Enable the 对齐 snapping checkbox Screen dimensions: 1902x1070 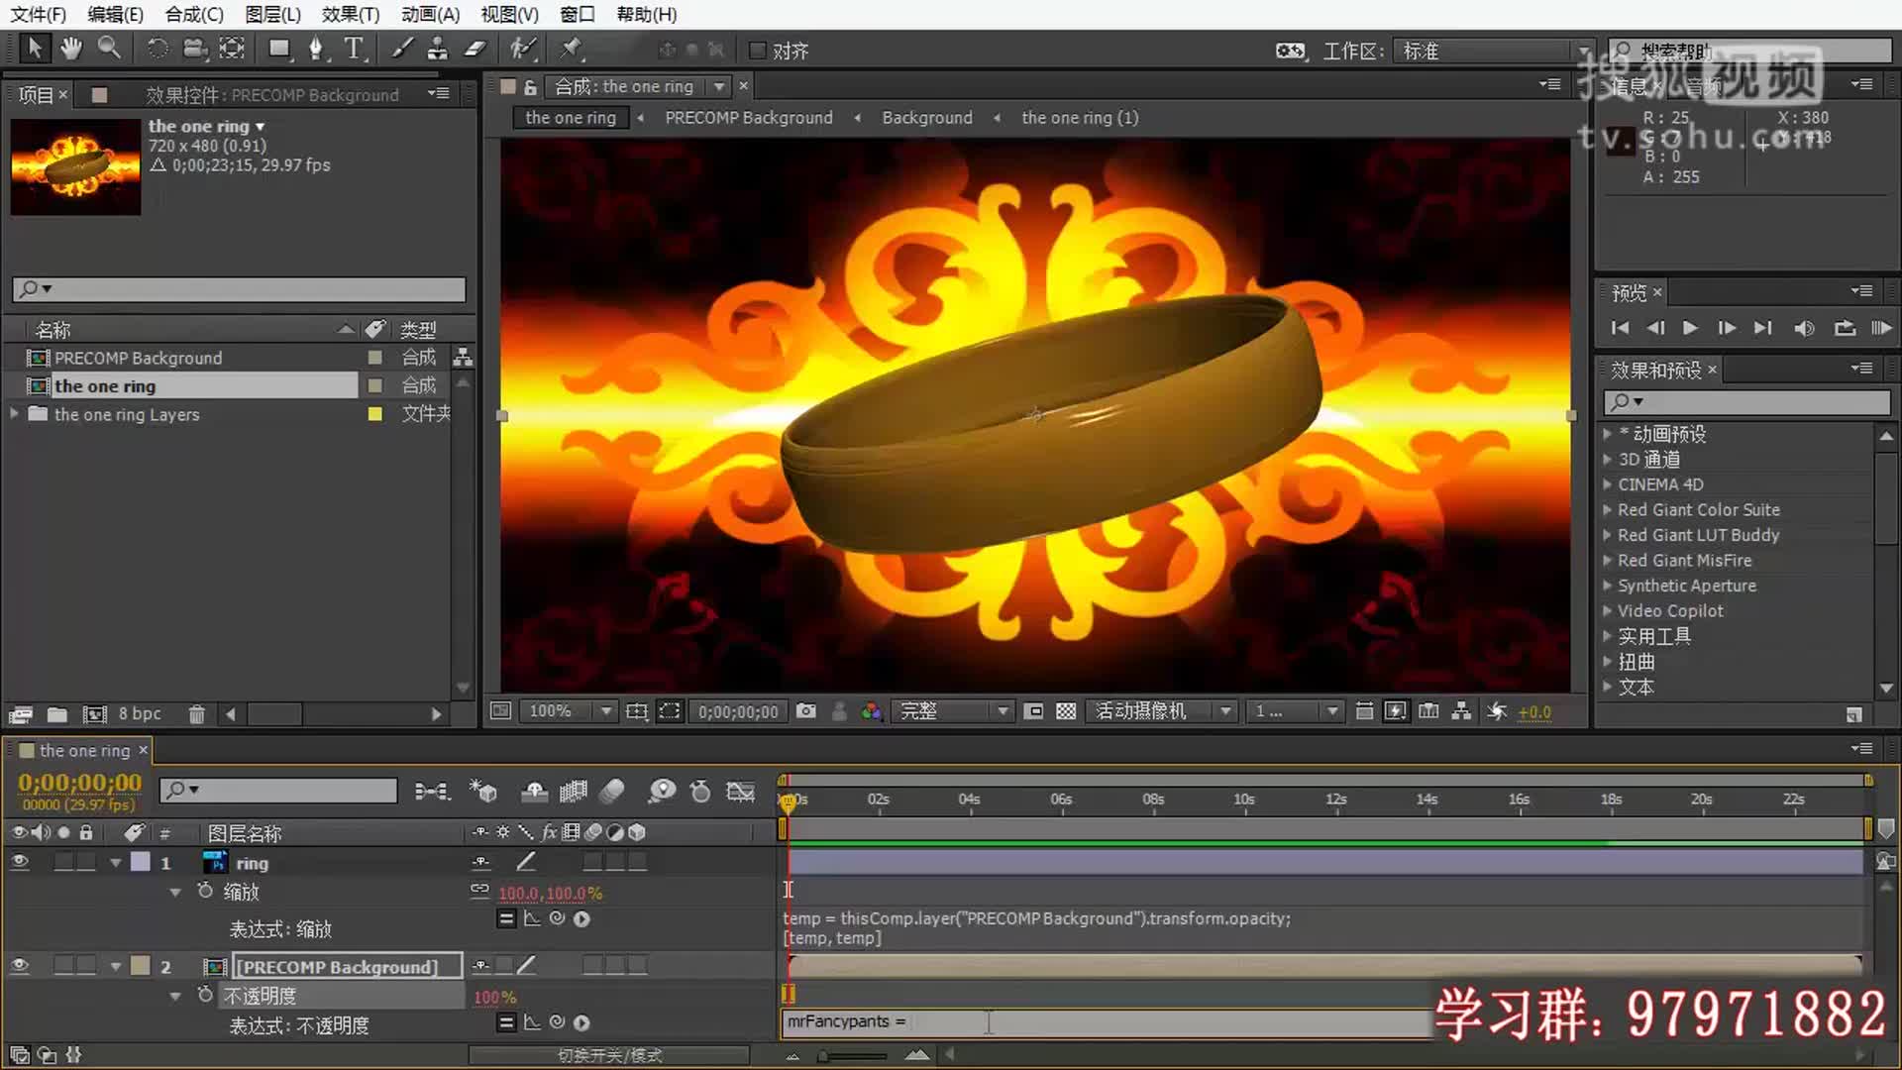pos(758,51)
